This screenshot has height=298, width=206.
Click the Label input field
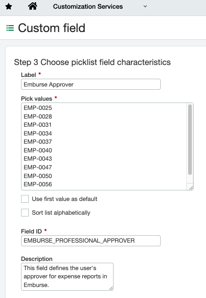pos(91,84)
